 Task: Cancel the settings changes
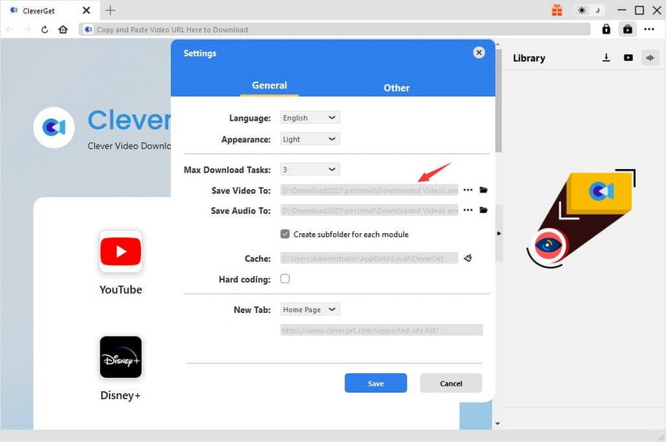[x=451, y=383]
